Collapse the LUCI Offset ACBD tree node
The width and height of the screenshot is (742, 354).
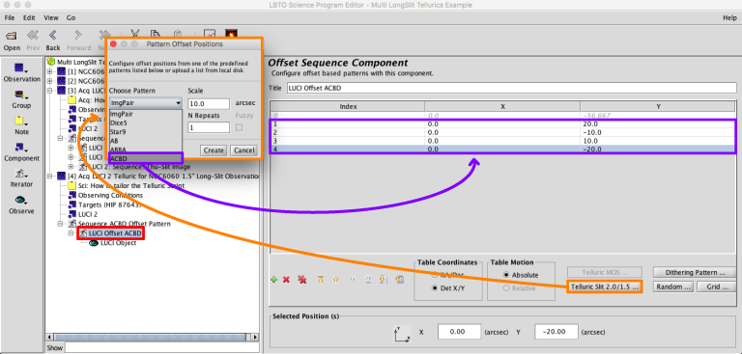71,233
